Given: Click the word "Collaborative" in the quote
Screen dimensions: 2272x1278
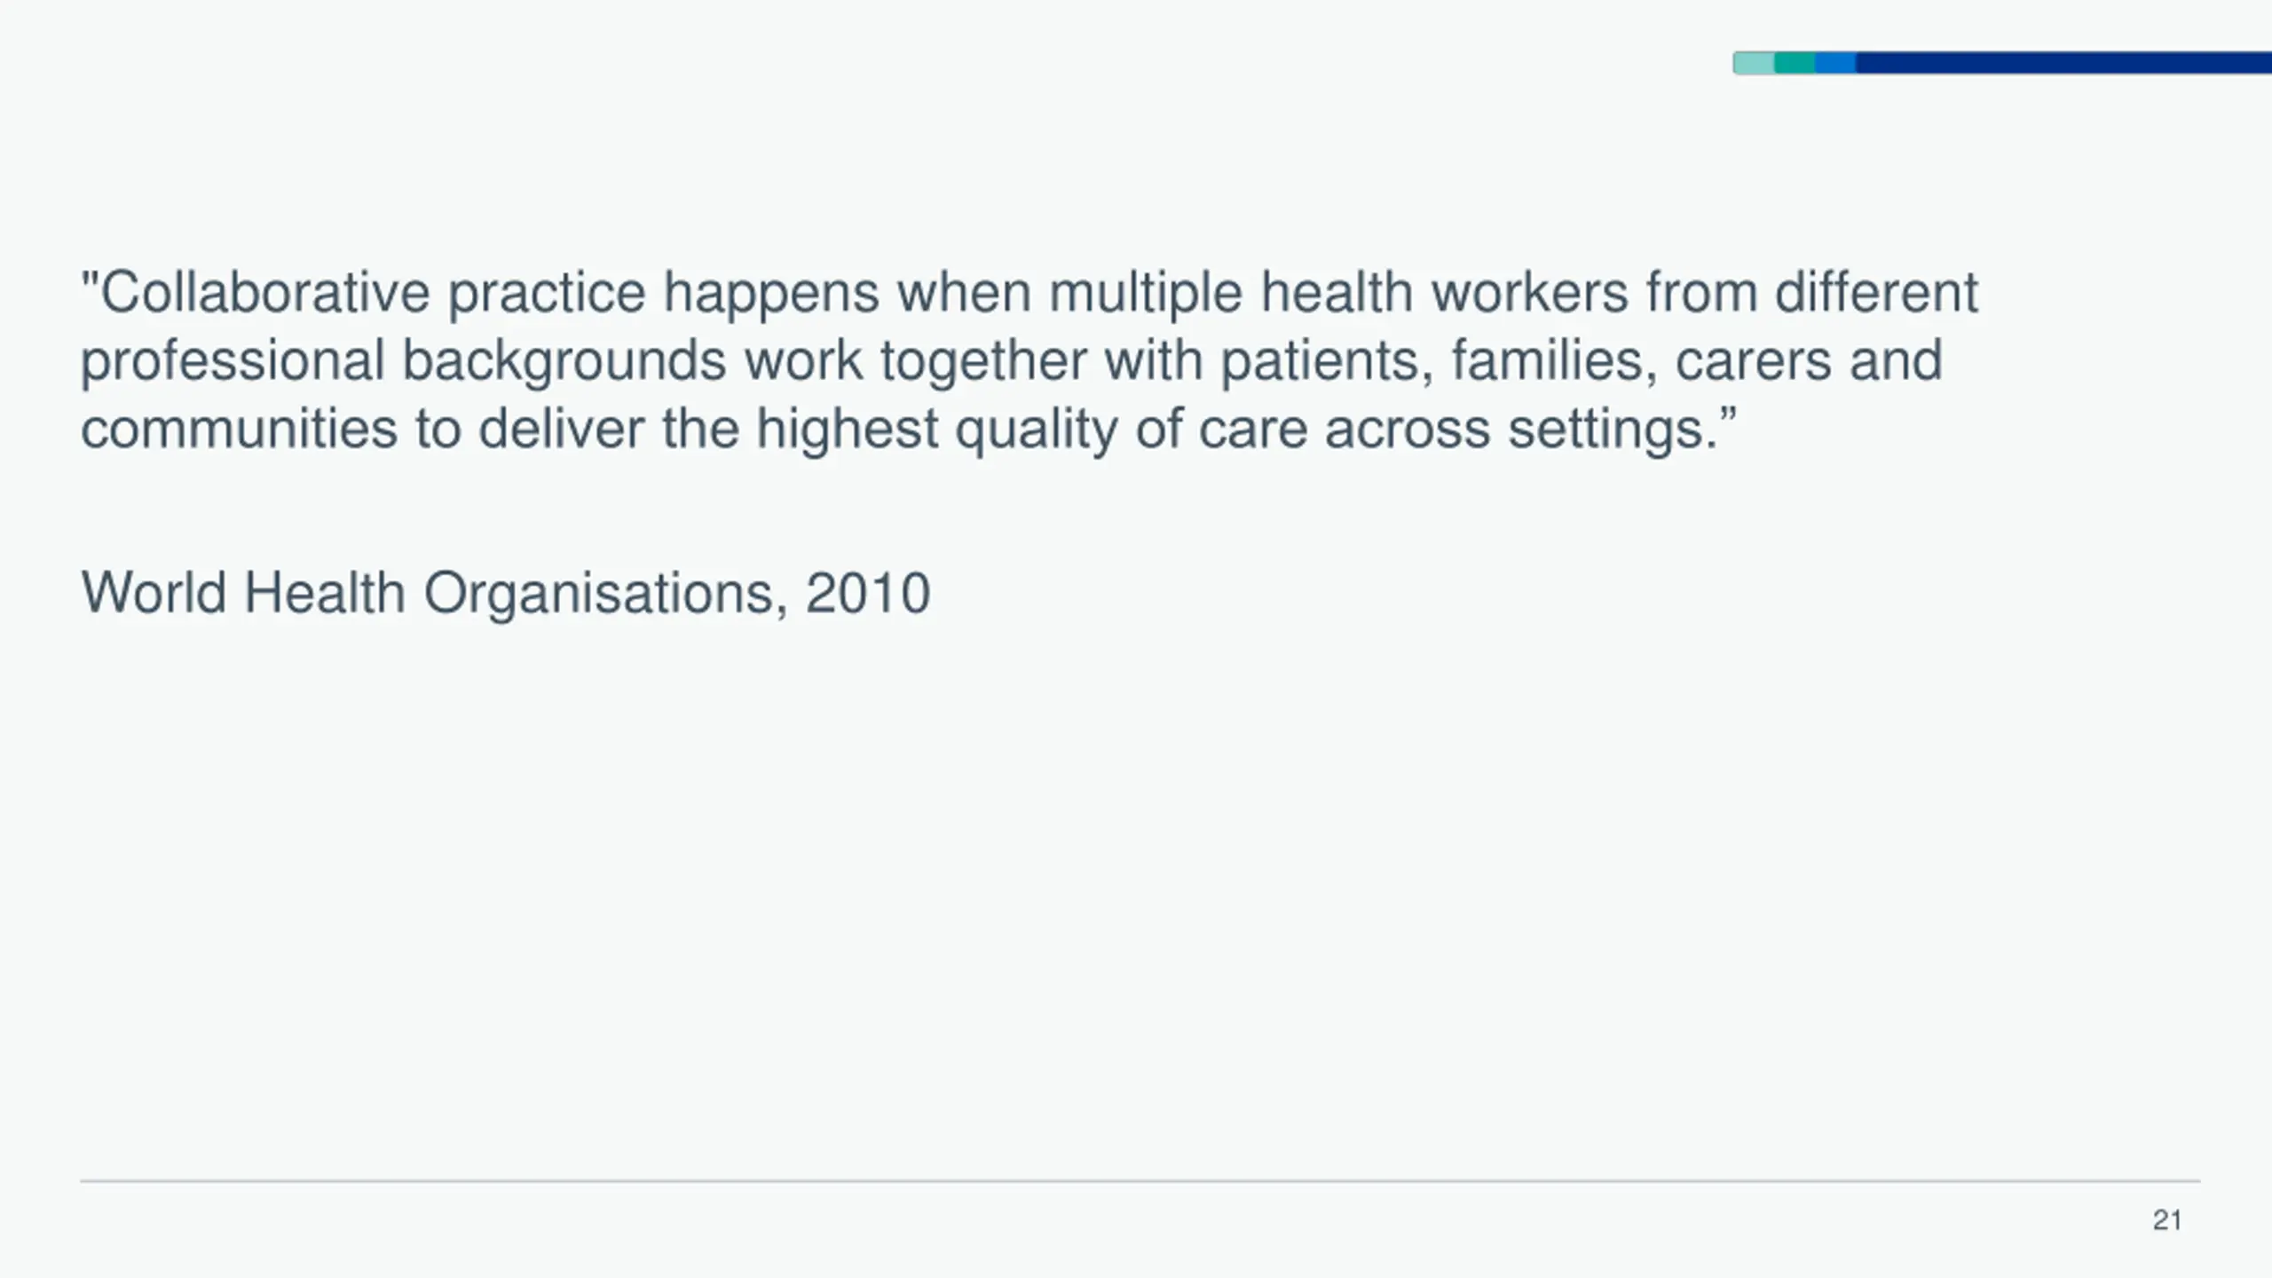Looking at the screenshot, I should click(x=264, y=292).
